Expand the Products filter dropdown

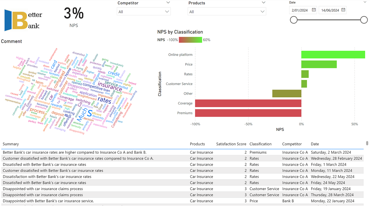click(264, 2)
